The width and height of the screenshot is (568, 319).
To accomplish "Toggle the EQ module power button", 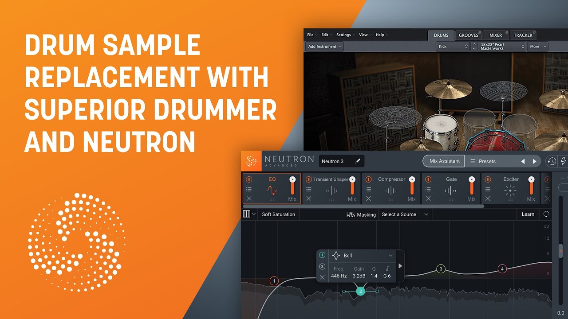I will coord(249,179).
